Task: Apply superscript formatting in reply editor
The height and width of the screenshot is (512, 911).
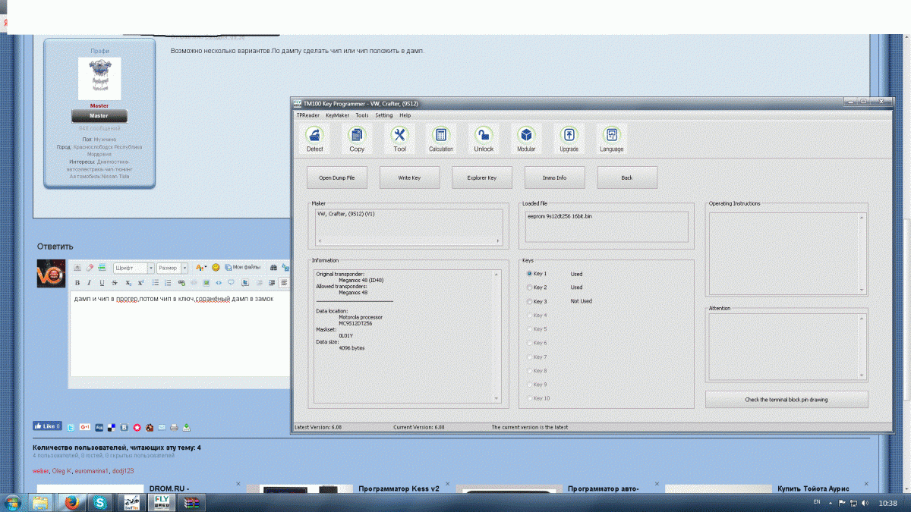Action: click(x=140, y=282)
